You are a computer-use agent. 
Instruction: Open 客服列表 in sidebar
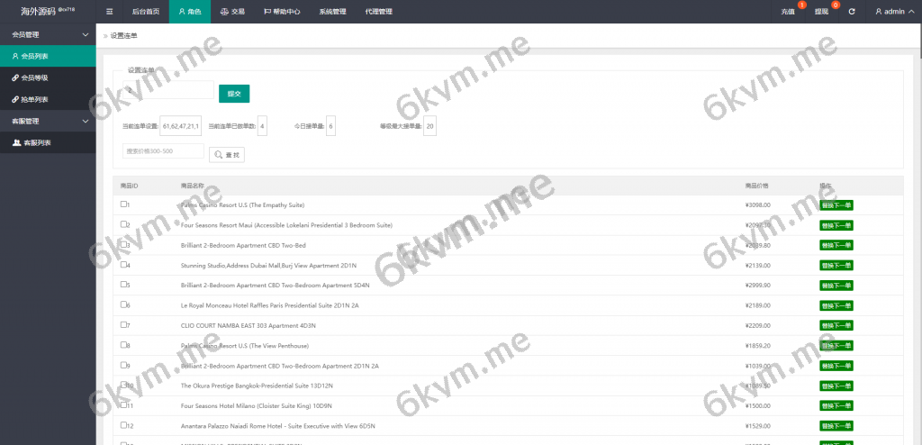tap(36, 142)
